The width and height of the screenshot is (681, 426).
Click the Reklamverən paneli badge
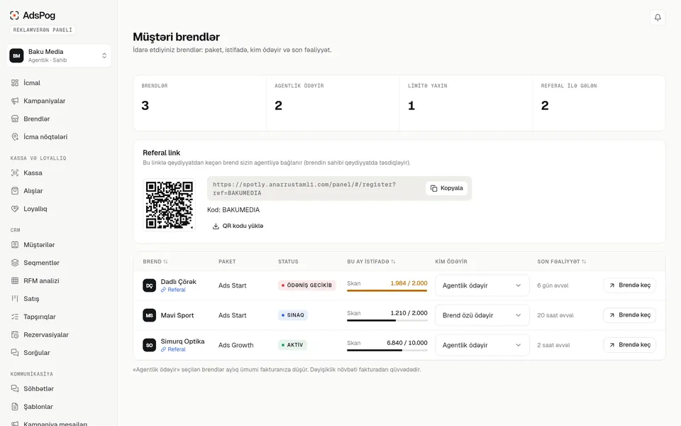(43, 30)
